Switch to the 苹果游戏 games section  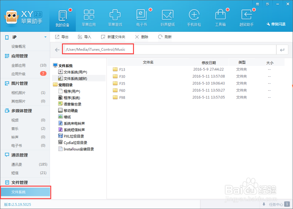115,18
